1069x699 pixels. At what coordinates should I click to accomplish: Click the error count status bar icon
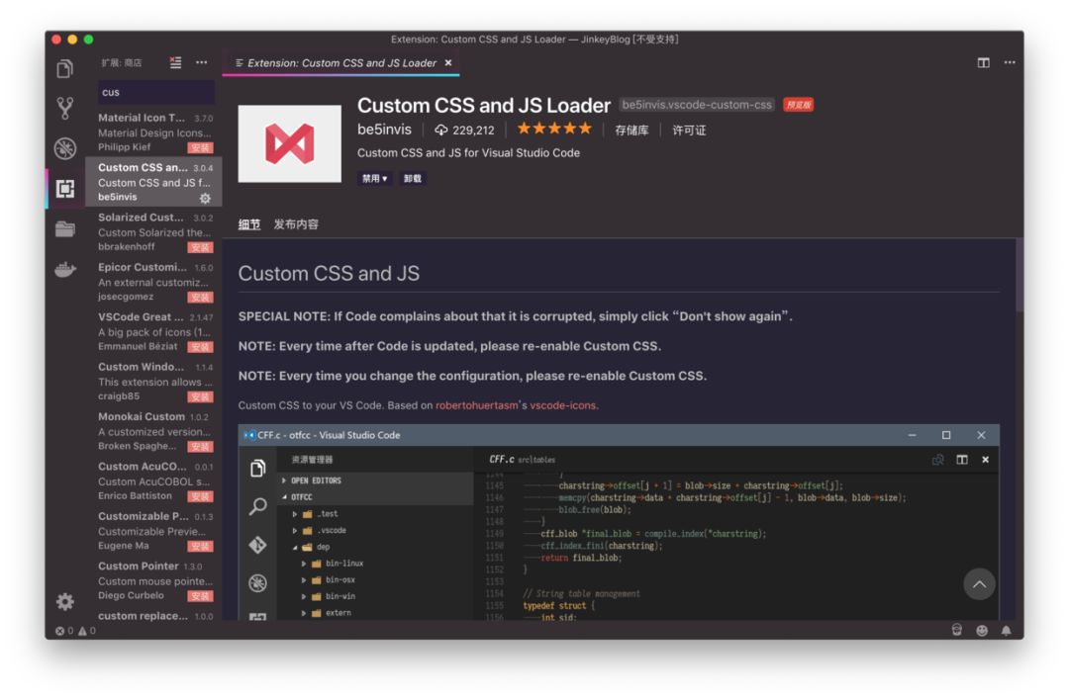[x=64, y=631]
